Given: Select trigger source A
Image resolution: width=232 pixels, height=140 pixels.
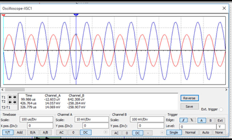Looking at the screenshot, I should (x=202, y=120).
